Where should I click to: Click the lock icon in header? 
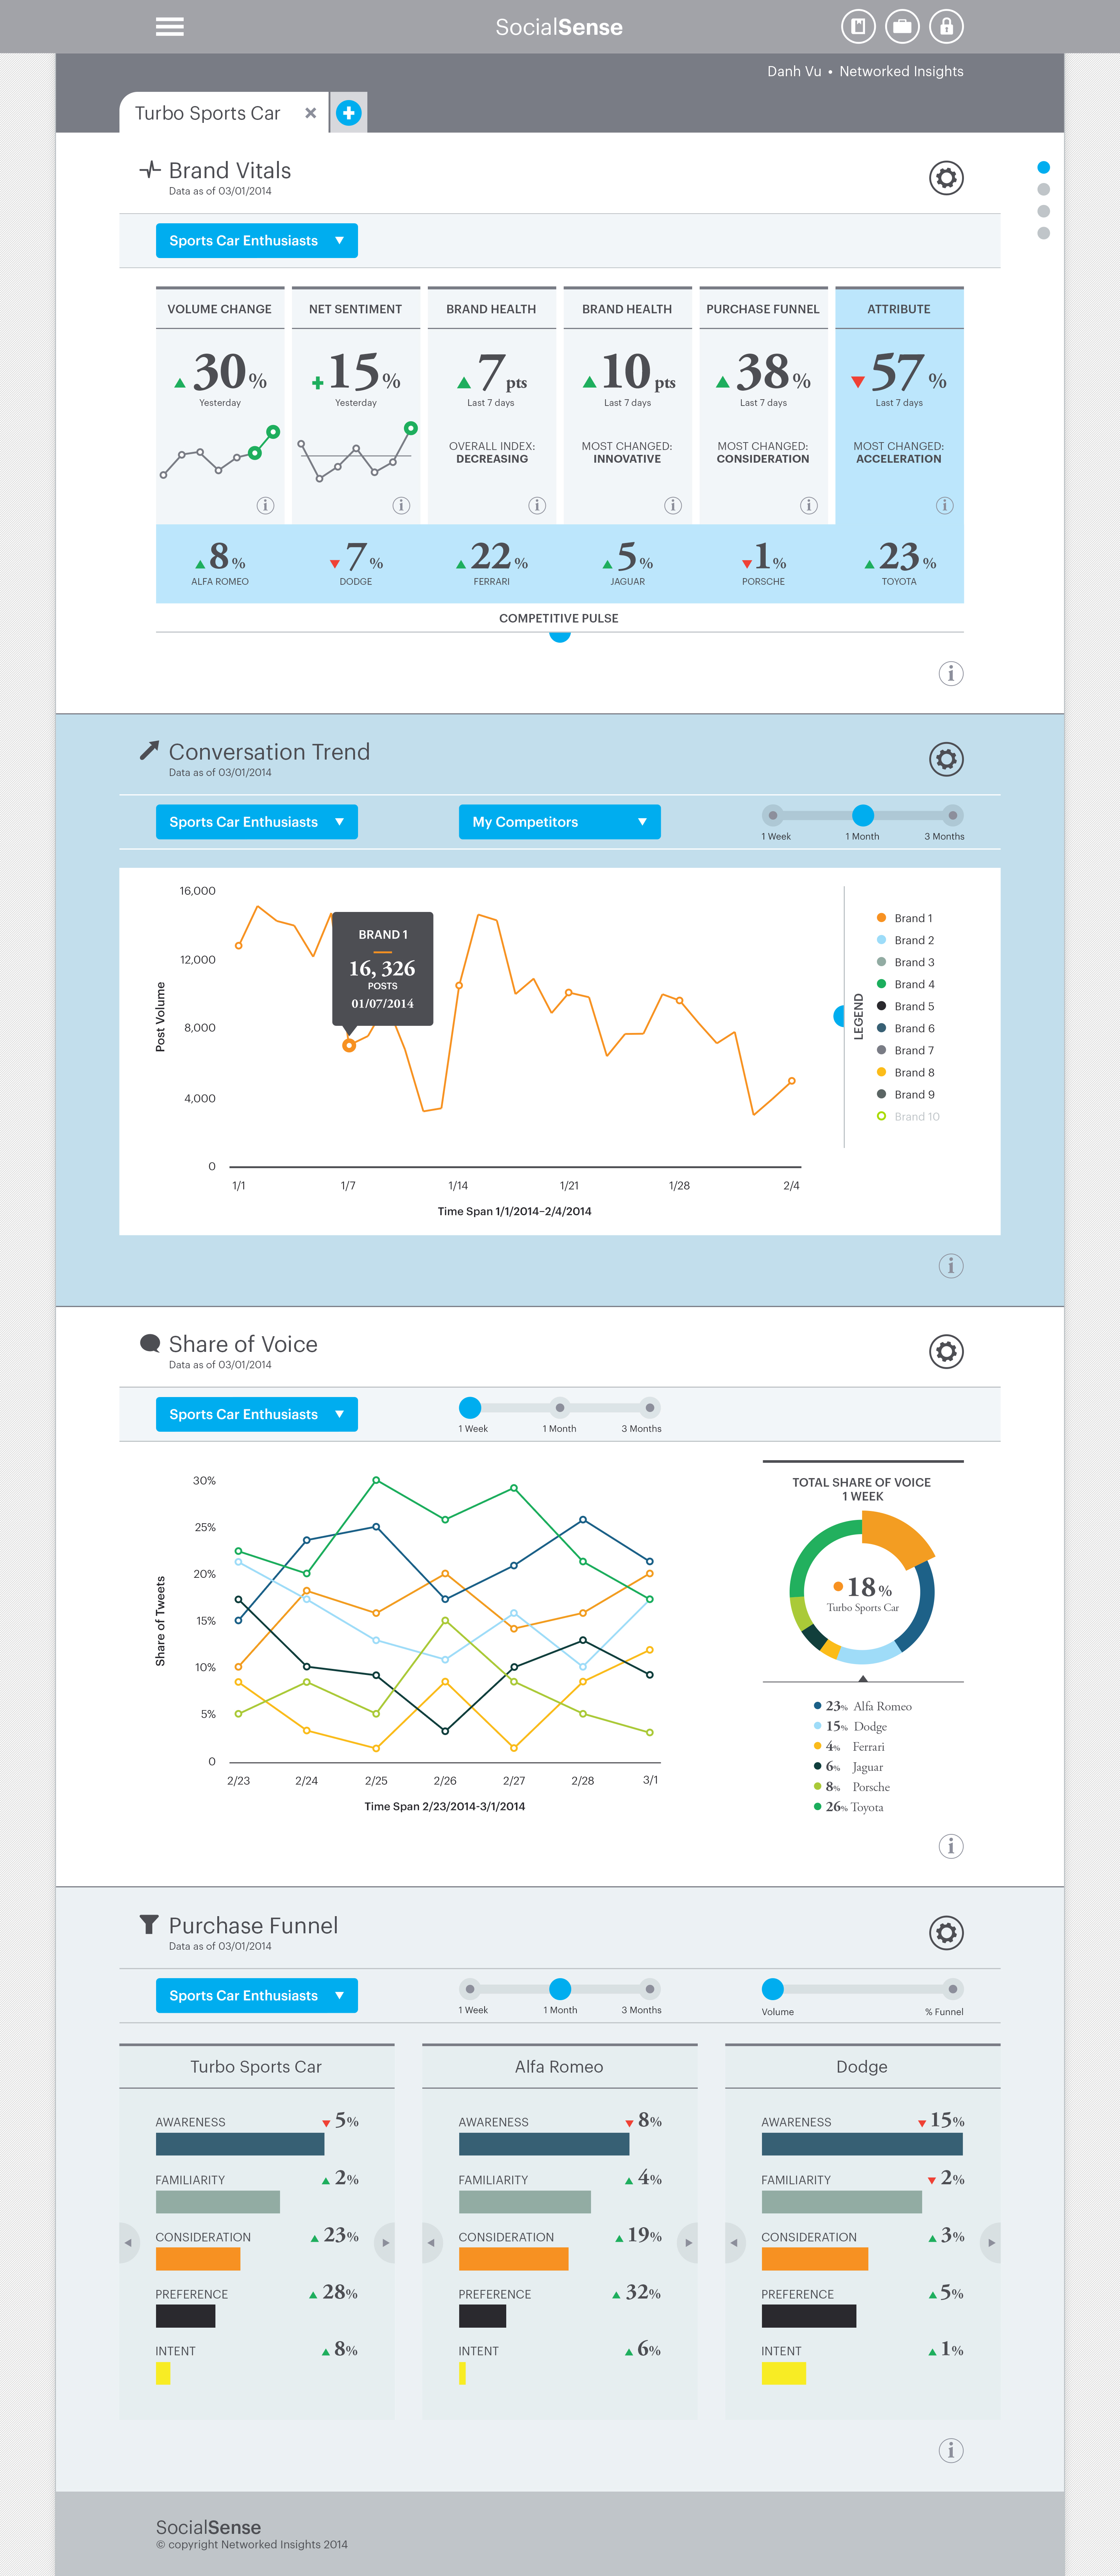coord(946,27)
